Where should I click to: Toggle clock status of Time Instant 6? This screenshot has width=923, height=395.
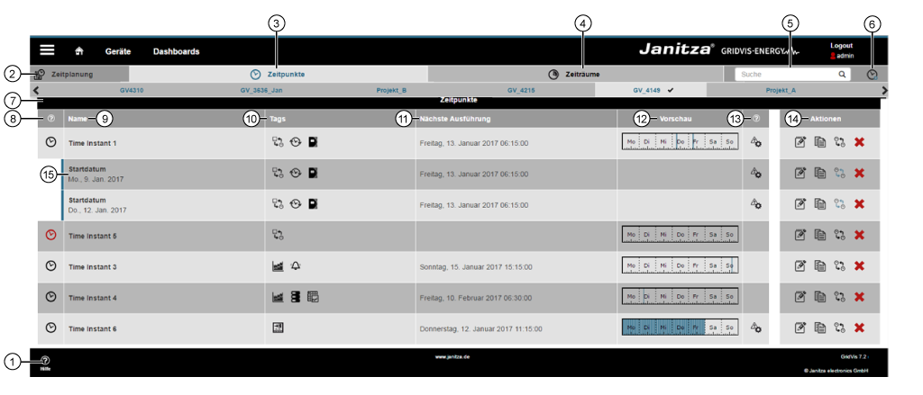point(50,328)
